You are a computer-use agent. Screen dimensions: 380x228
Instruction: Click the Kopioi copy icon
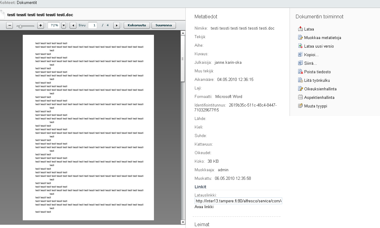(x=300, y=55)
